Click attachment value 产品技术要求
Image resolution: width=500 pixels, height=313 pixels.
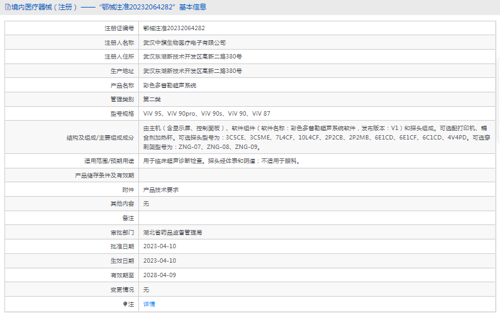click(x=161, y=190)
